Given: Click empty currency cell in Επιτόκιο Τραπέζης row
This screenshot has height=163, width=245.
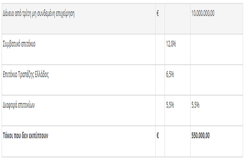Looking at the screenshot, I should click(x=160, y=80).
